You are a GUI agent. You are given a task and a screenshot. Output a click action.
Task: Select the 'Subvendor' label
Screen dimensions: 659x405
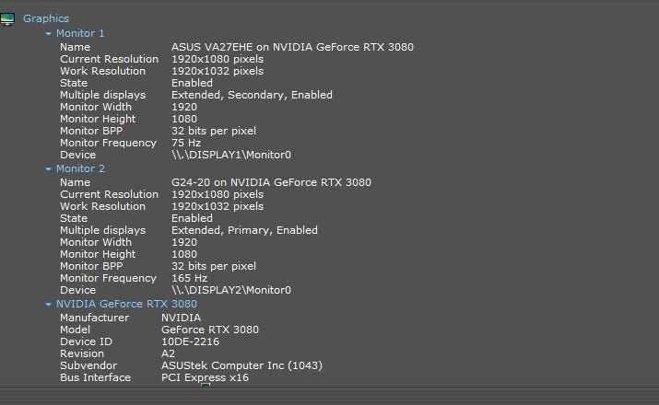[88, 365]
